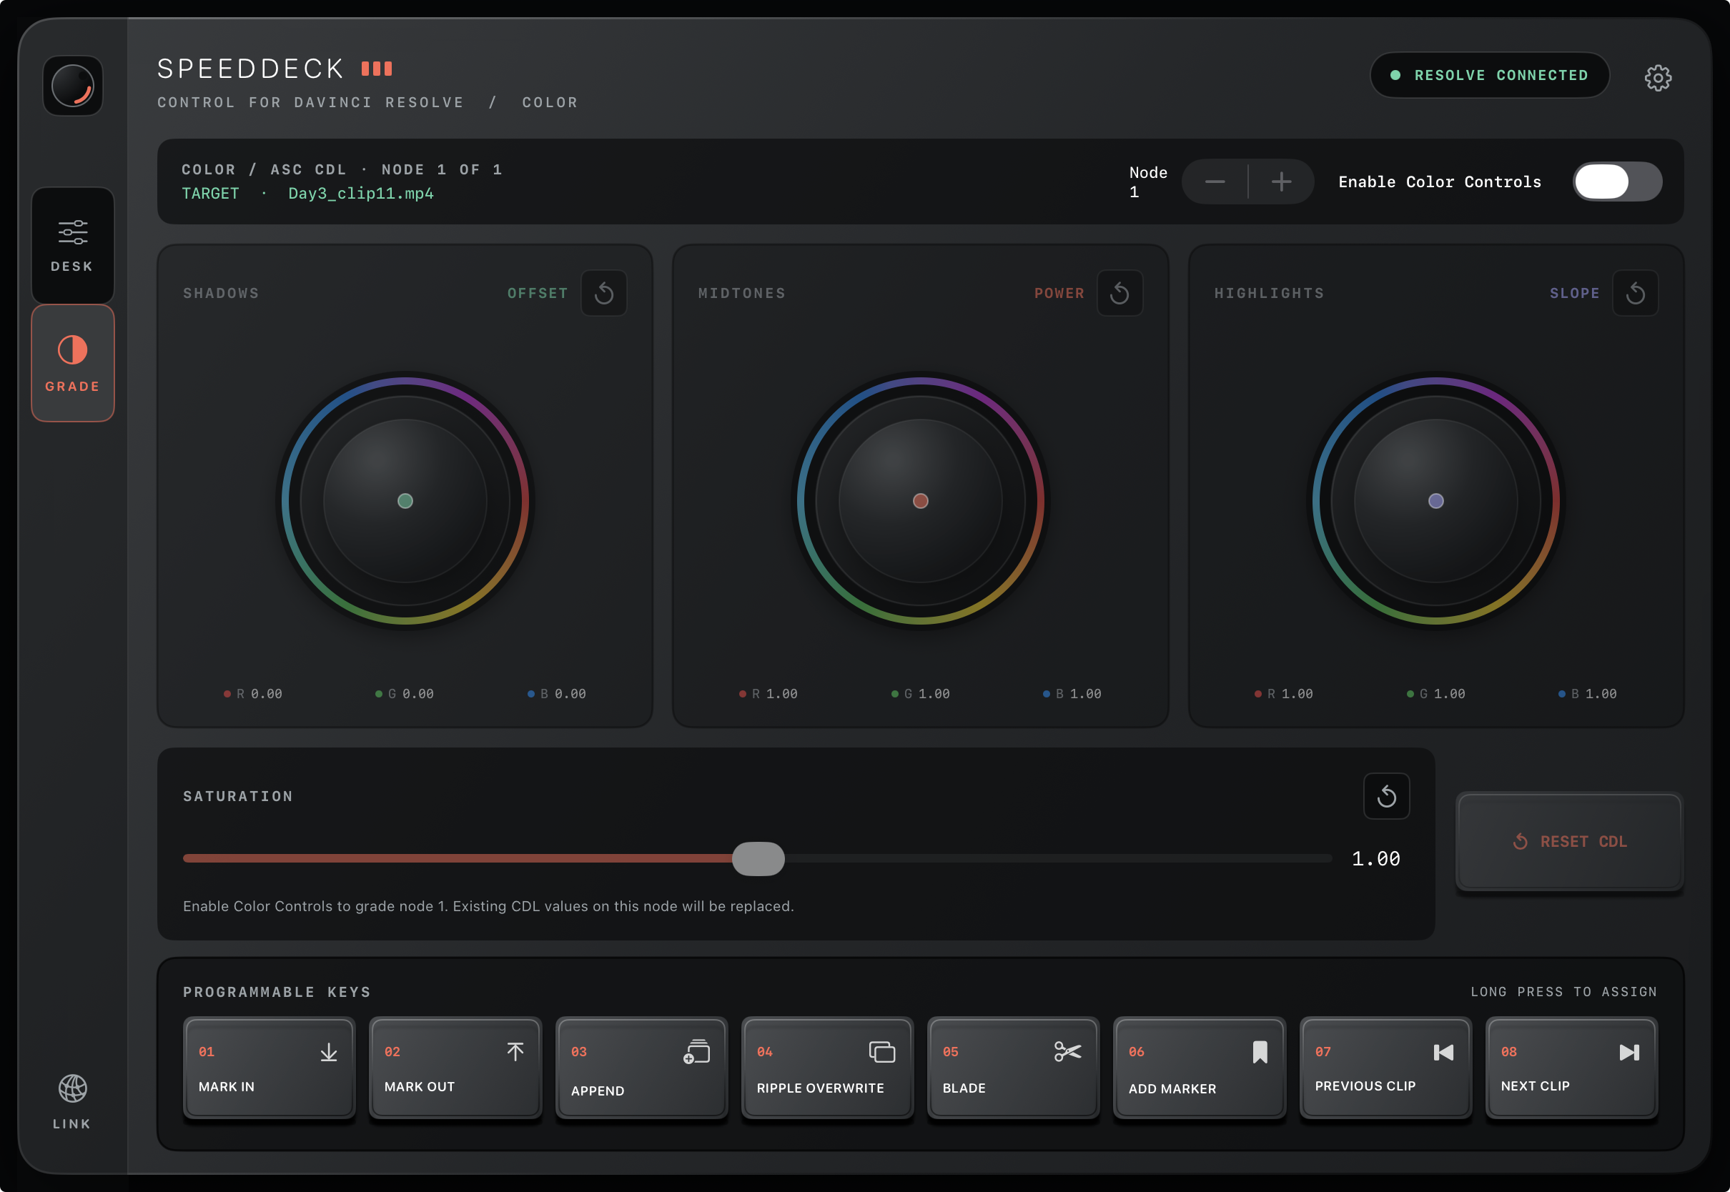Screen dimensions: 1730x1192
Task: Click the Midtones color wheel center dot
Action: tap(920, 501)
